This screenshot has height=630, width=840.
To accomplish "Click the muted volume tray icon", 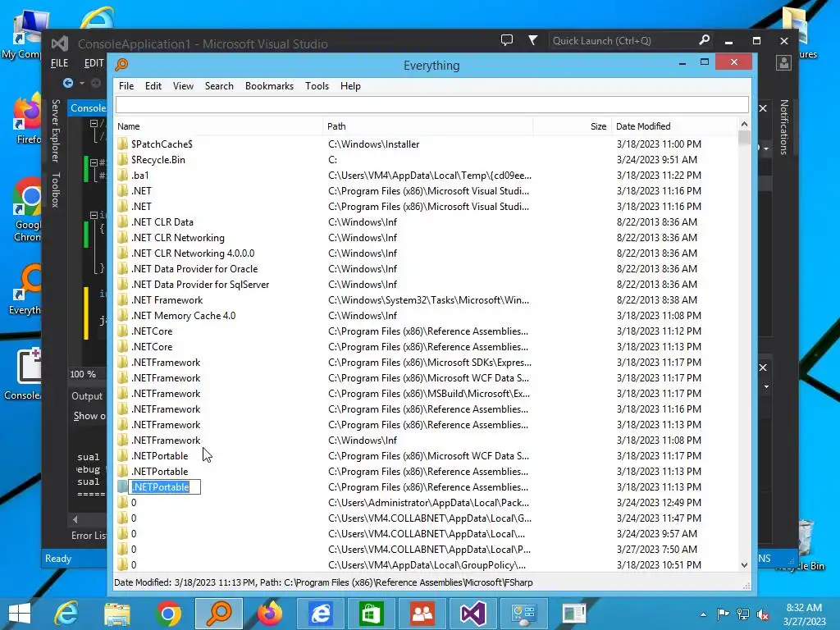I will tap(763, 614).
